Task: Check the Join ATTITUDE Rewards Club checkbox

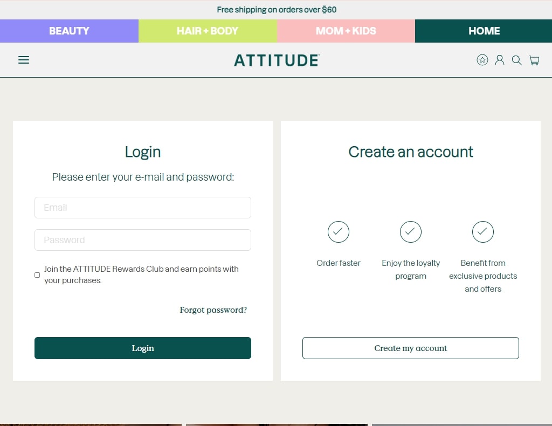Action: pyautogui.click(x=37, y=275)
